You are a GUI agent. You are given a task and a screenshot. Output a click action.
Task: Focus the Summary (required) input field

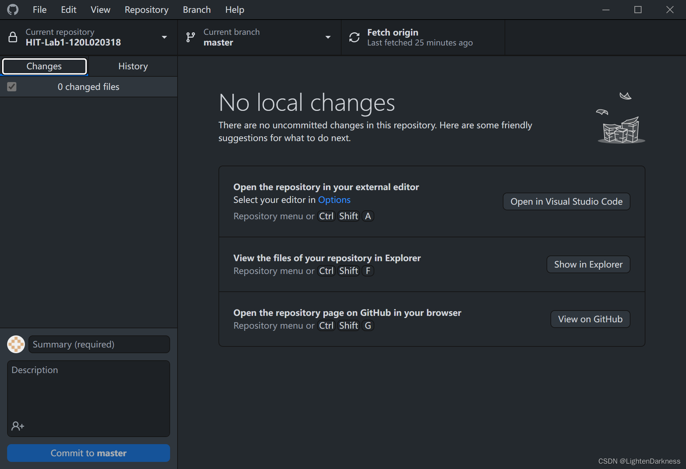(x=99, y=344)
